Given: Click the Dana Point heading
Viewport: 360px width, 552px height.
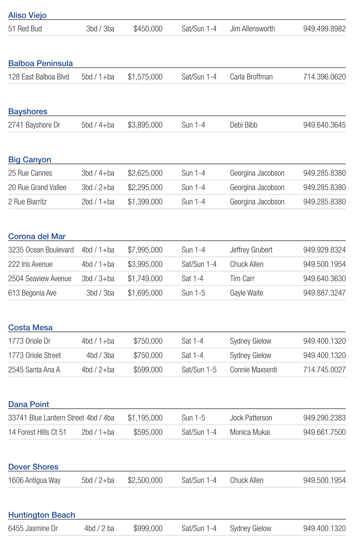Looking at the screenshot, I should 29,404.
